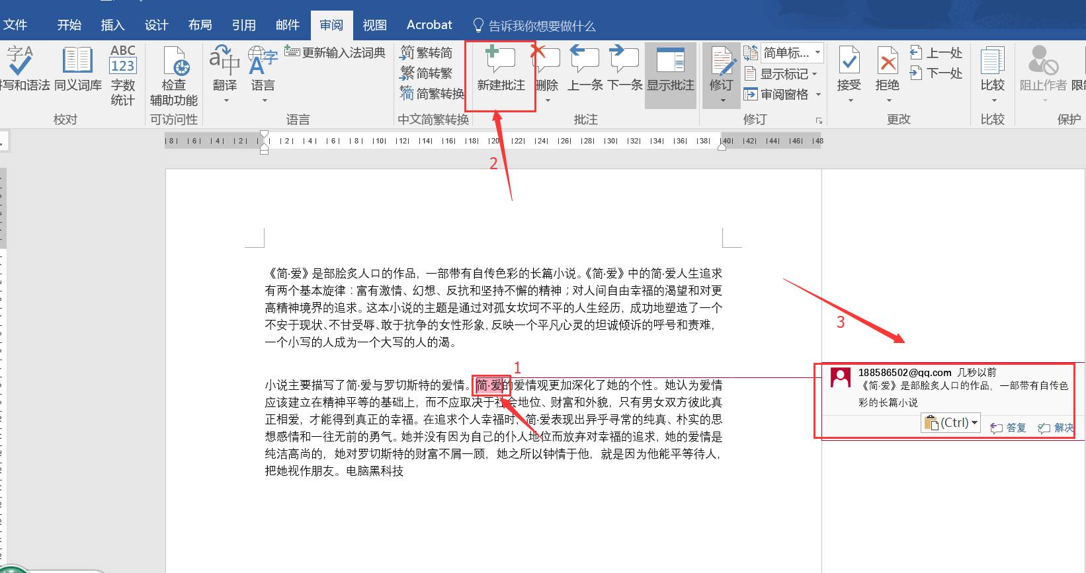Switch to the Home (开始) tab
This screenshot has width=1086, height=573.
point(69,25)
